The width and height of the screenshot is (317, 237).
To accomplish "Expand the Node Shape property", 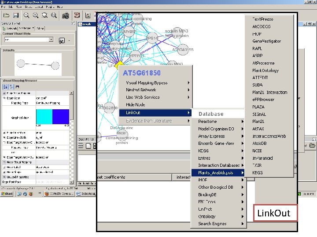I will [4, 172].
